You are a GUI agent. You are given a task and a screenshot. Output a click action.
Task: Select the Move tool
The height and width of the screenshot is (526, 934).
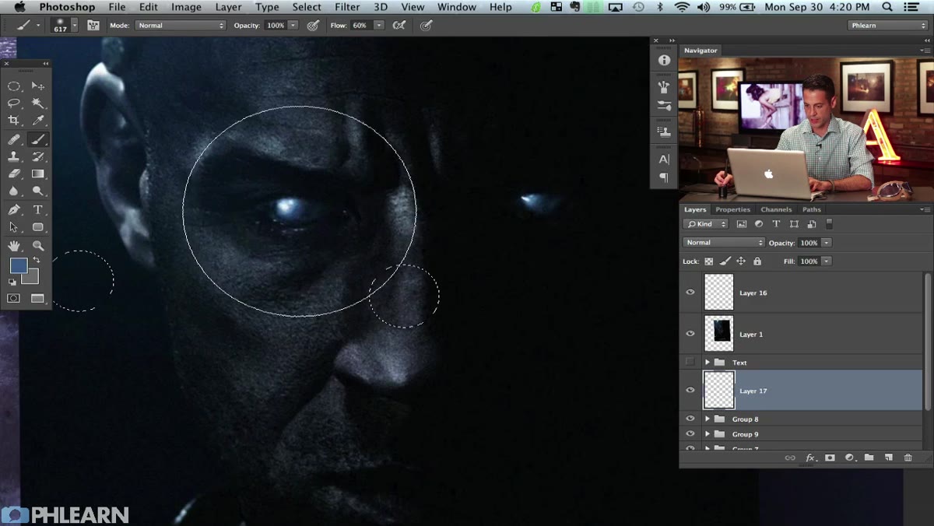point(37,86)
